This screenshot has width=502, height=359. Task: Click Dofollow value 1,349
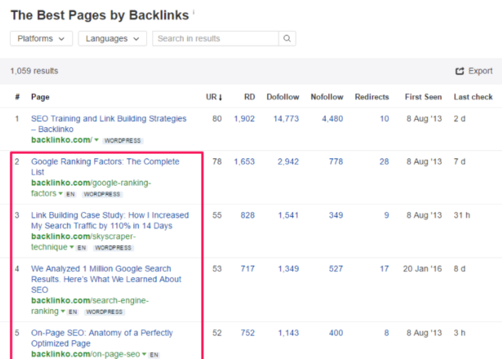click(288, 269)
